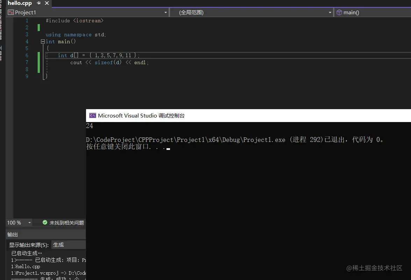Image resolution: width=411 pixels, height=280 pixels.
Task: Click the int d[] array declaration line
Action: [99, 55]
